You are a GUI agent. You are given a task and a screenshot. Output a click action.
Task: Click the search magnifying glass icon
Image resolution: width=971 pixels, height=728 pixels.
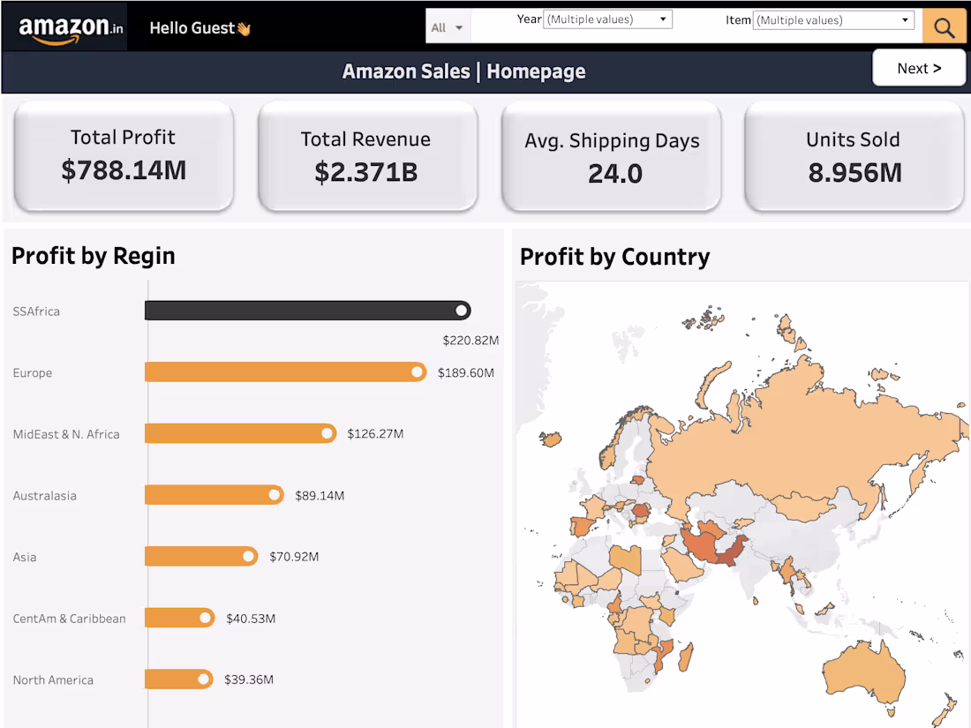944,26
